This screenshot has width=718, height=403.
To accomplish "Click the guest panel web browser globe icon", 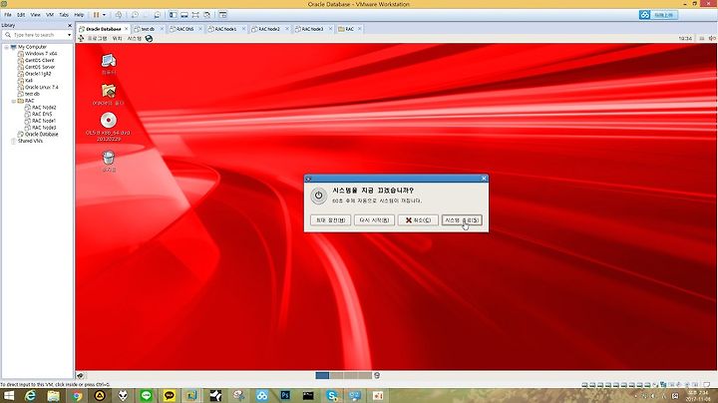I will tap(149, 39).
